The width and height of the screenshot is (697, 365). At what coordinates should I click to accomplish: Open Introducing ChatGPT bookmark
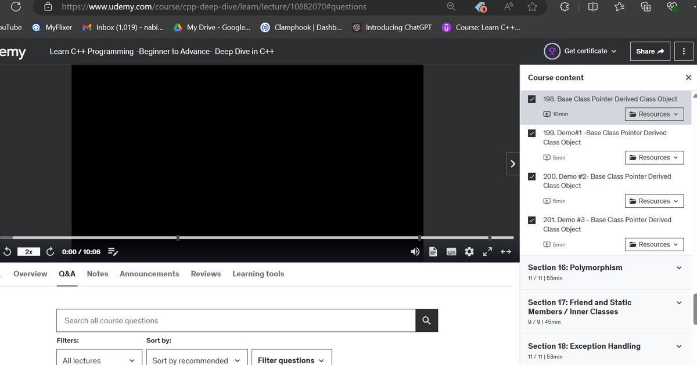392,27
